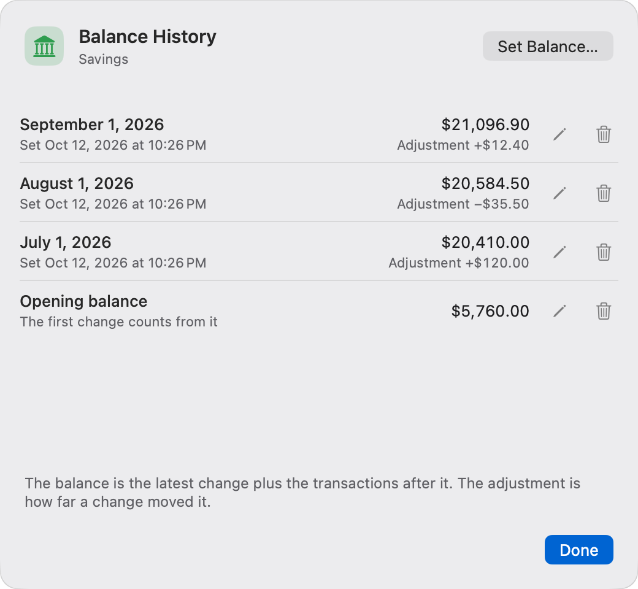The height and width of the screenshot is (589, 638).
Task: Delete the July 1, 2026 balance entry
Action: (604, 252)
